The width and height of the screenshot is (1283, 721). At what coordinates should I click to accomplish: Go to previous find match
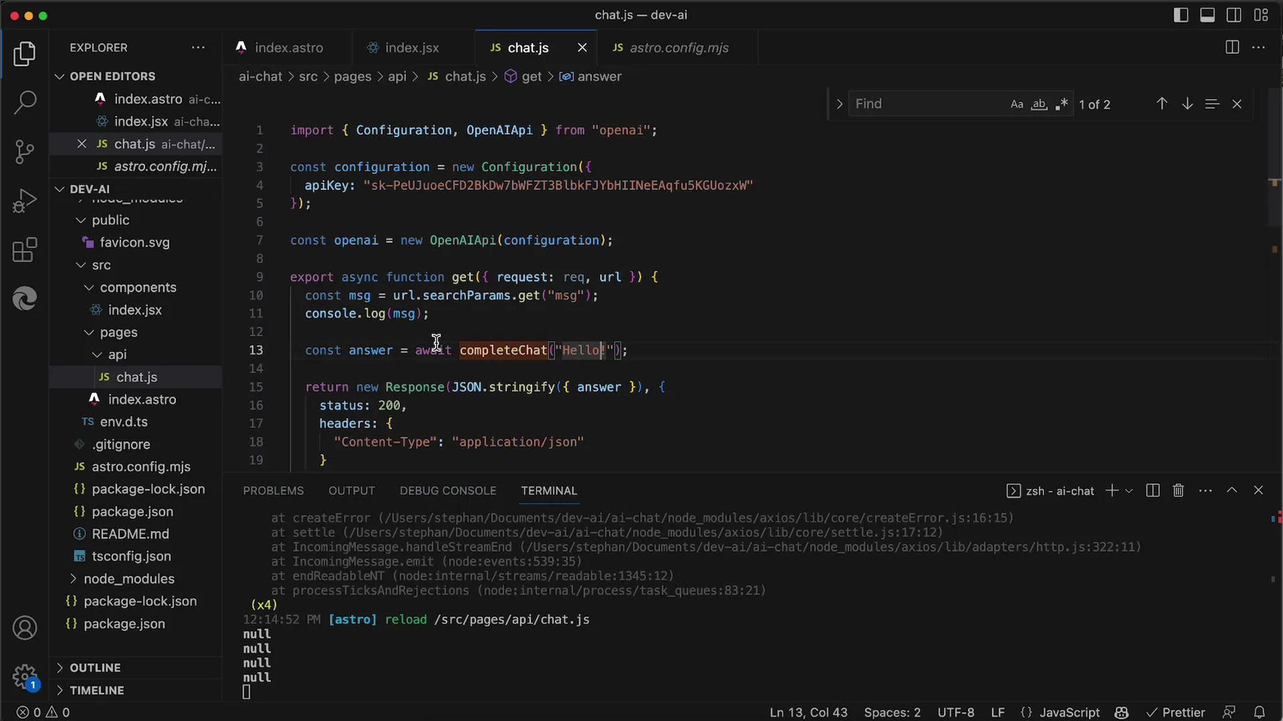tap(1162, 104)
